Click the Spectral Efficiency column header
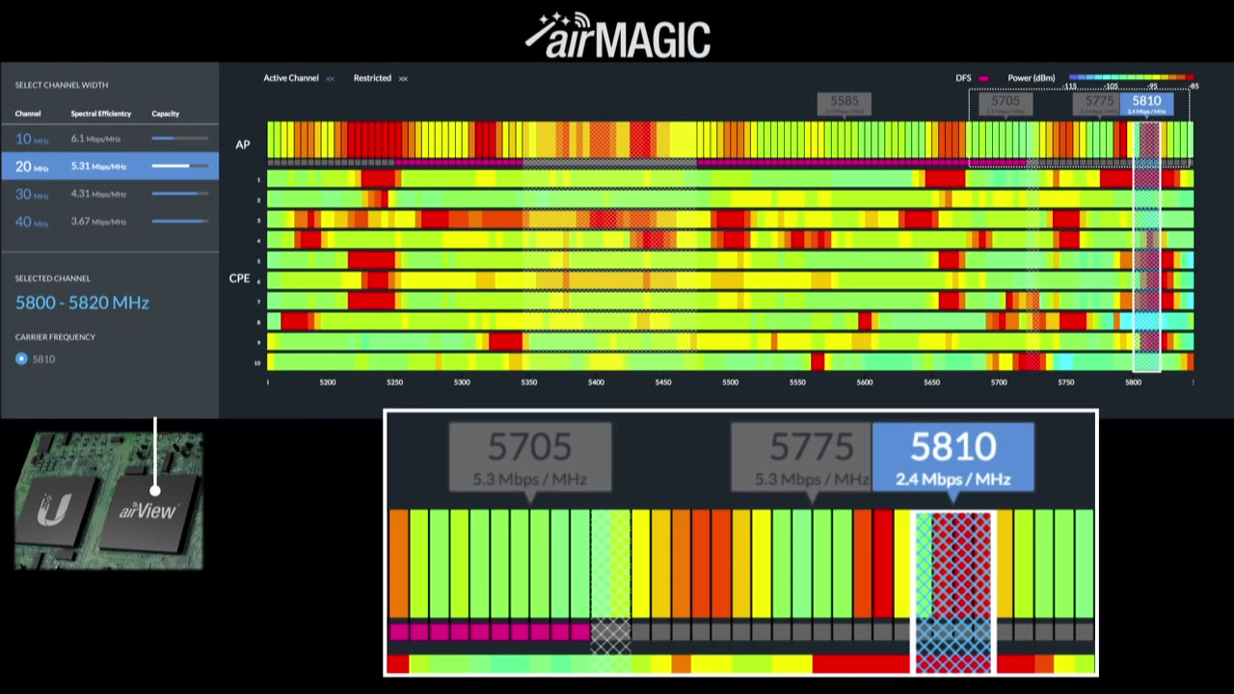1234x694 pixels. [x=100, y=114]
